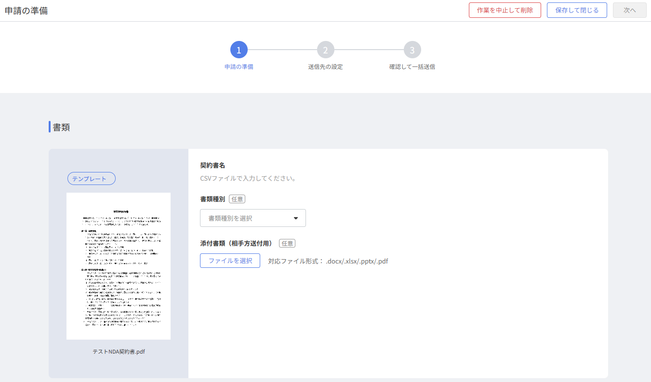Click the 任意 badge beside 添付書類
Viewport: 651px width, 382px height.
[287, 244]
